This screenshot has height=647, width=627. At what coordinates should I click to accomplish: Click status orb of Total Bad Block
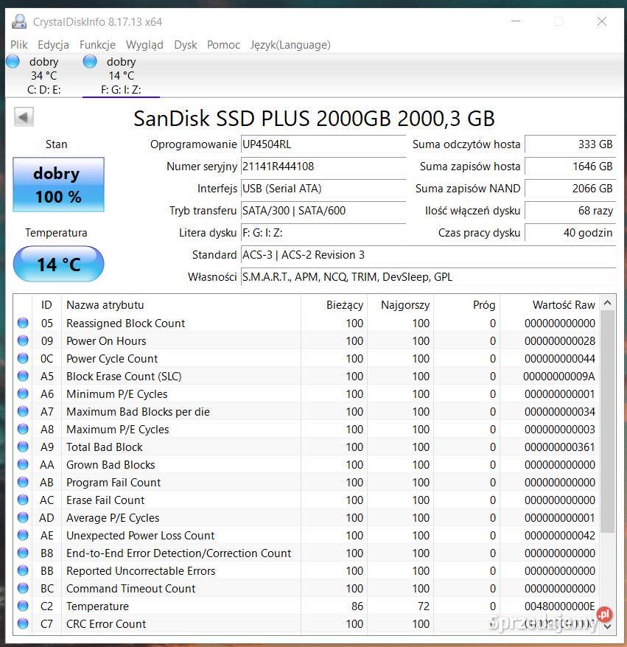click(23, 447)
